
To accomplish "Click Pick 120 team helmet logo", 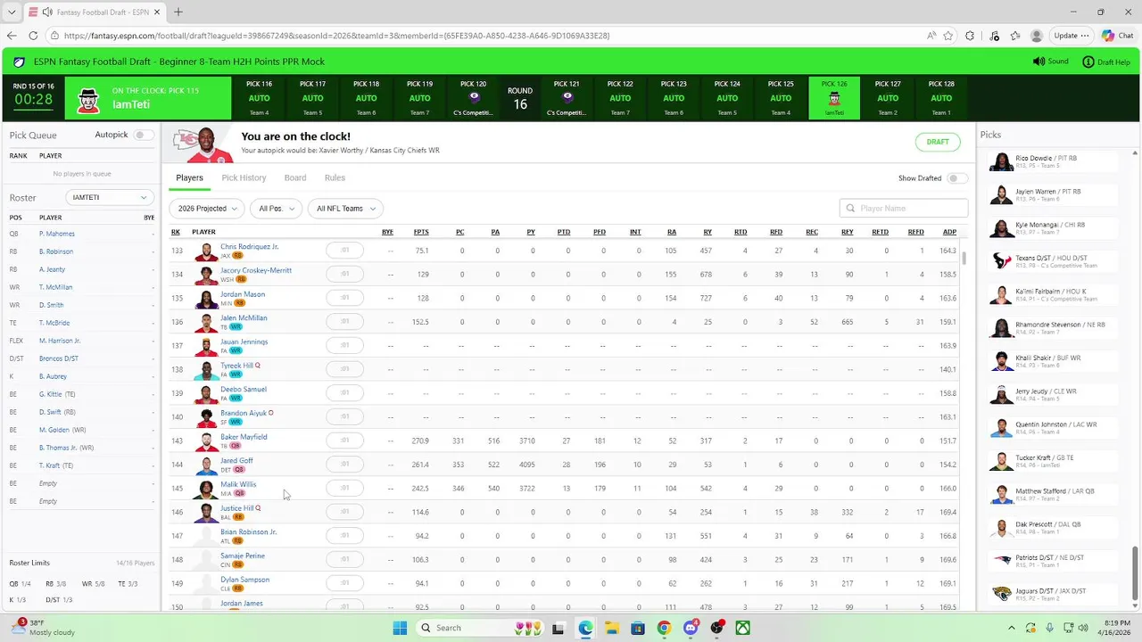I will 474,98.
